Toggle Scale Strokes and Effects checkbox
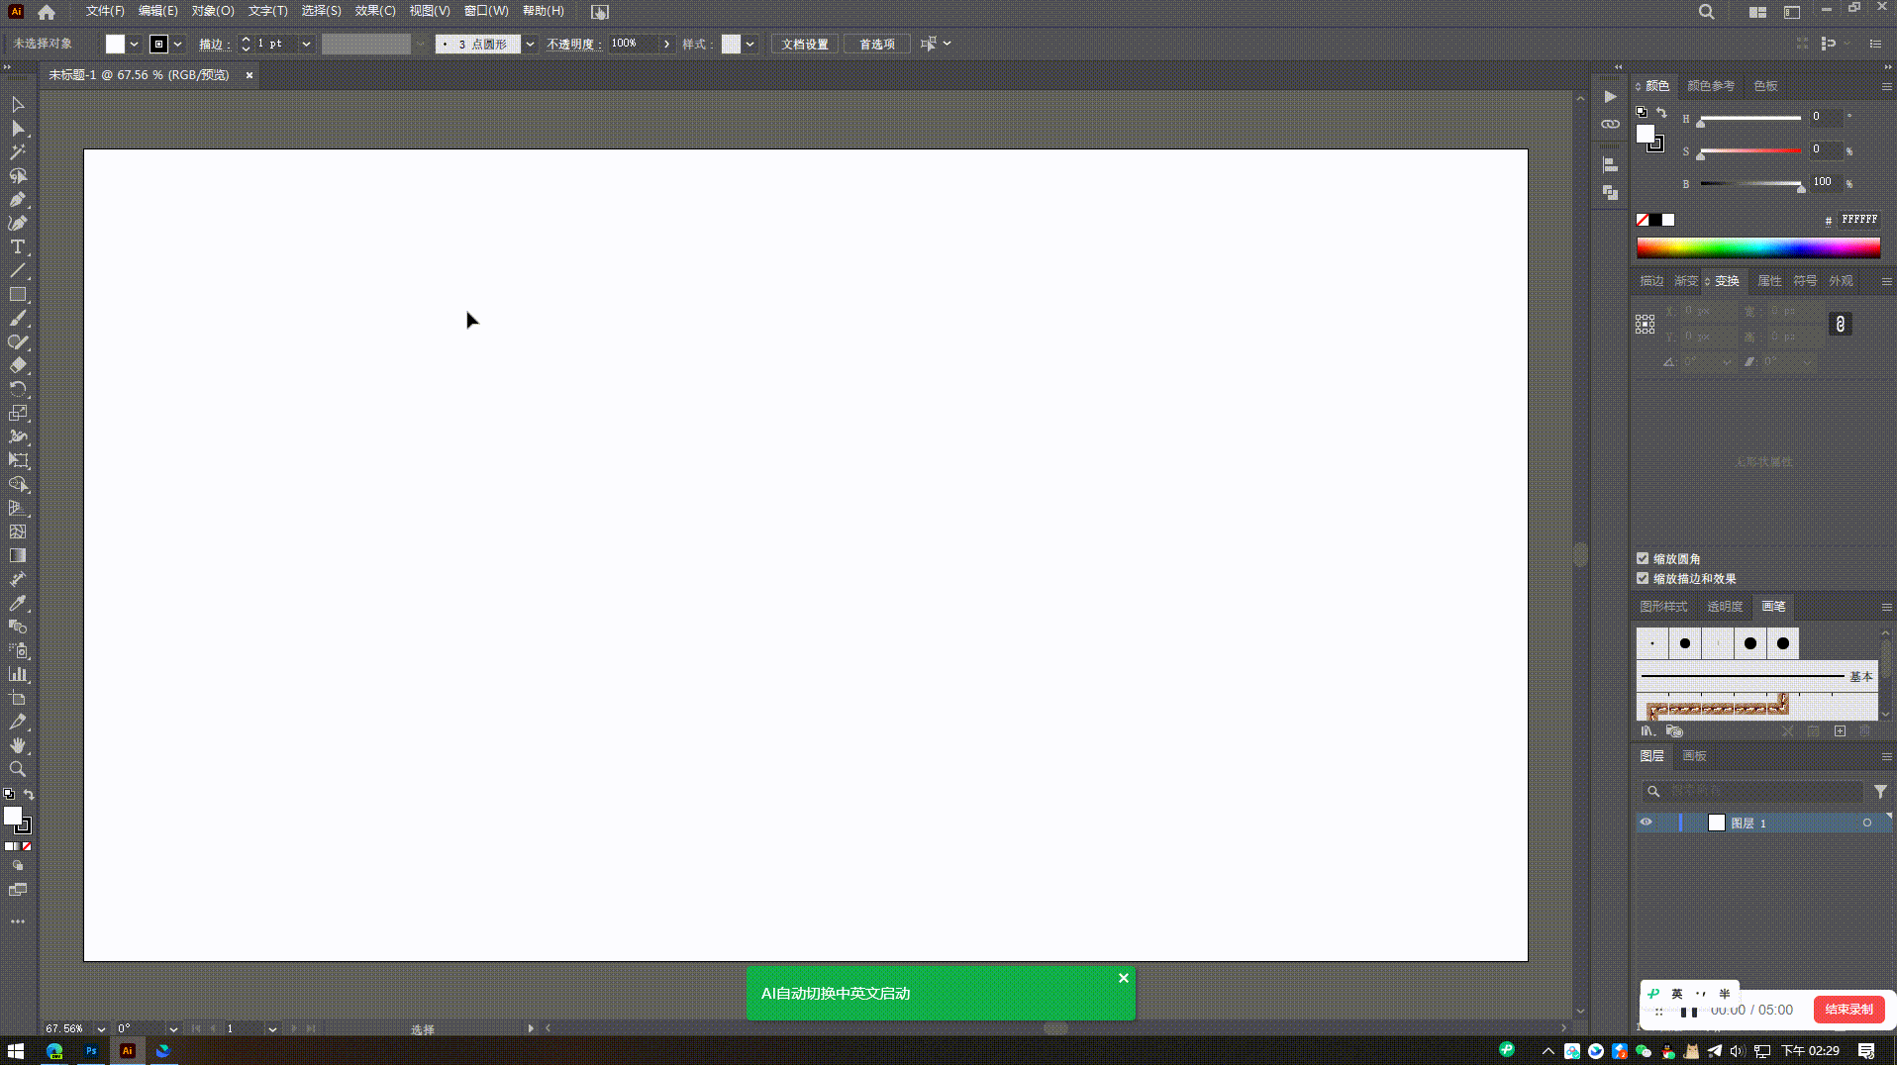1897x1065 pixels. click(1643, 578)
